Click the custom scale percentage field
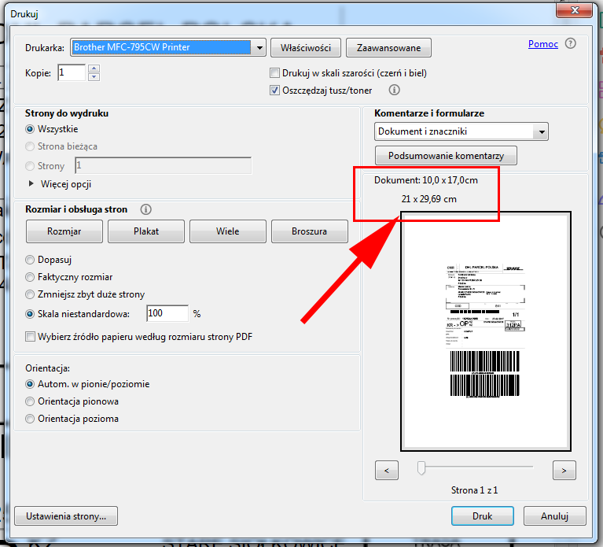This screenshot has height=547, width=603. tap(167, 313)
